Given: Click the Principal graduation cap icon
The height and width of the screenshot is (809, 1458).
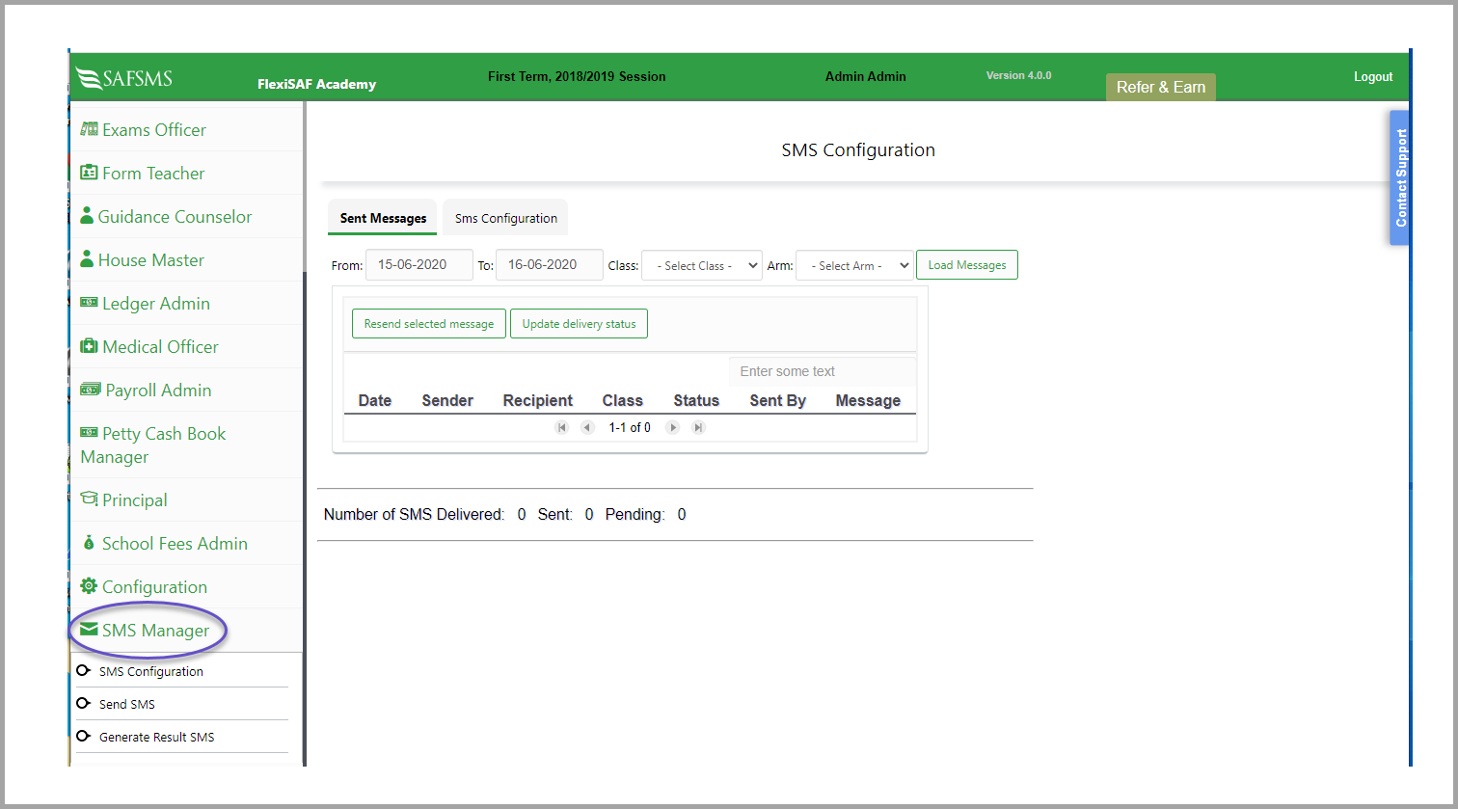Looking at the screenshot, I should (x=89, y=499).
